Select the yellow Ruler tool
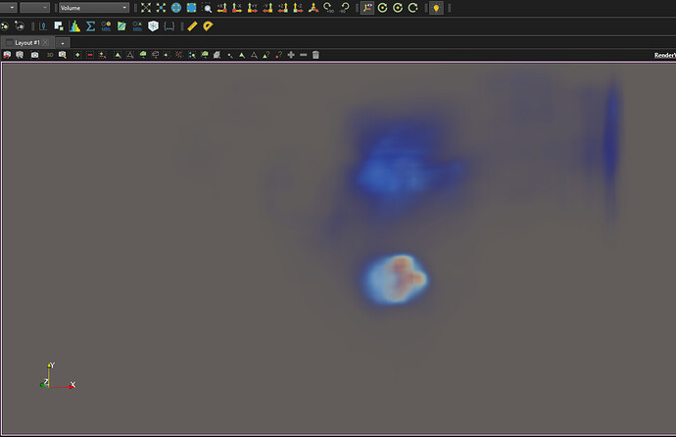Image resolution: width=676 pixels, height=437 pixels. [x=192, y=26]
